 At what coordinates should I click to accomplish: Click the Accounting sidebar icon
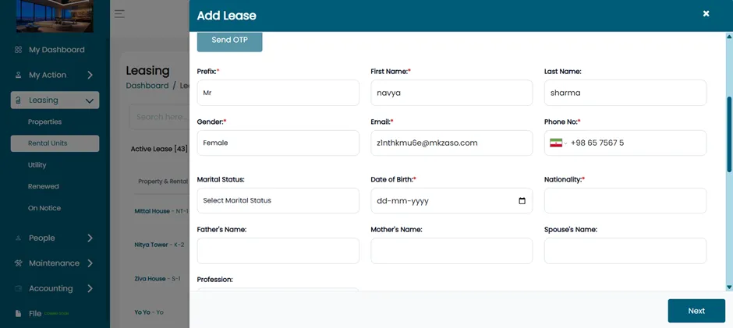[18, 288]
